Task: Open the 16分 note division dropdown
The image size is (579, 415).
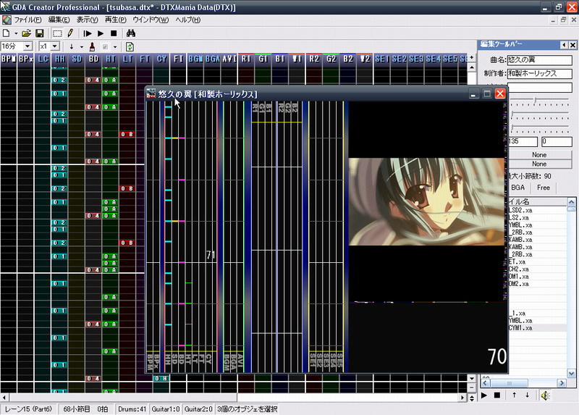Action: coord(28,46)
